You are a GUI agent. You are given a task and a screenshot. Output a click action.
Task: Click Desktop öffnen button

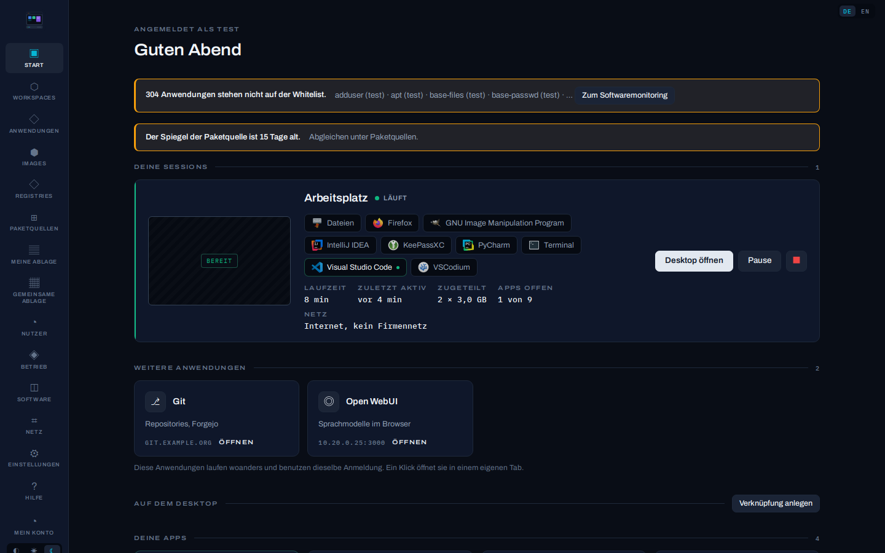[x=694, y=261]
